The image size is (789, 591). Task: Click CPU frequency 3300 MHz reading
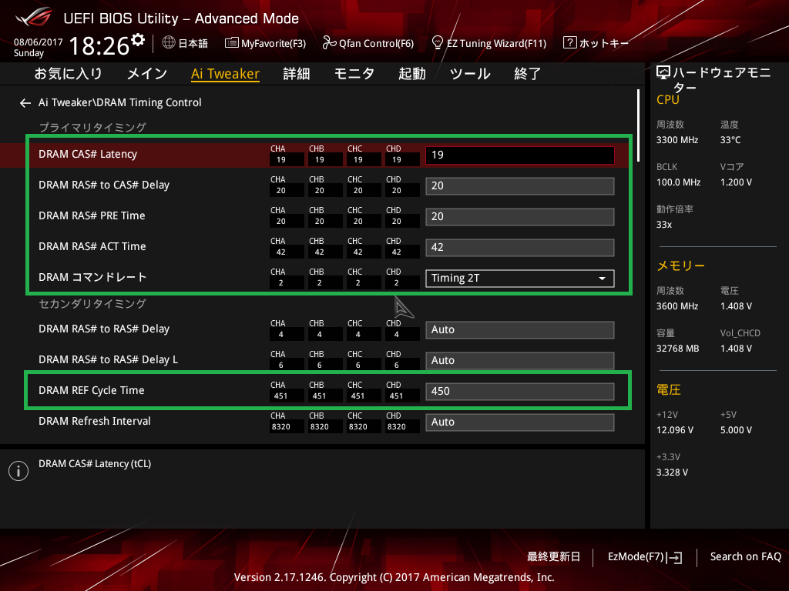pyautogui.click(x=677, y=140)
